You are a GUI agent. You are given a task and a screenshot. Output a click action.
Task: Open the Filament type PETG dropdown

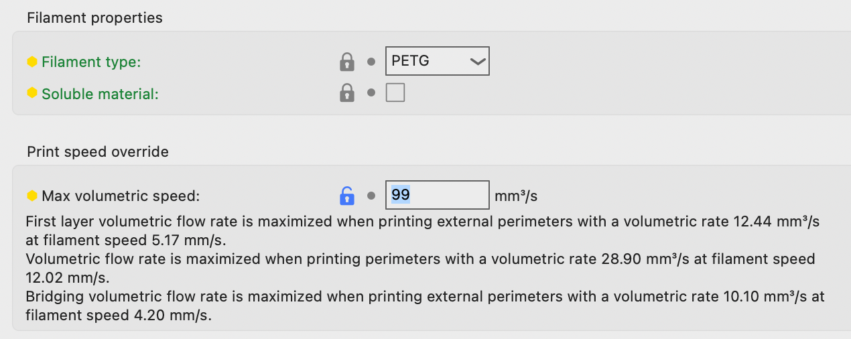click(437, 61)
